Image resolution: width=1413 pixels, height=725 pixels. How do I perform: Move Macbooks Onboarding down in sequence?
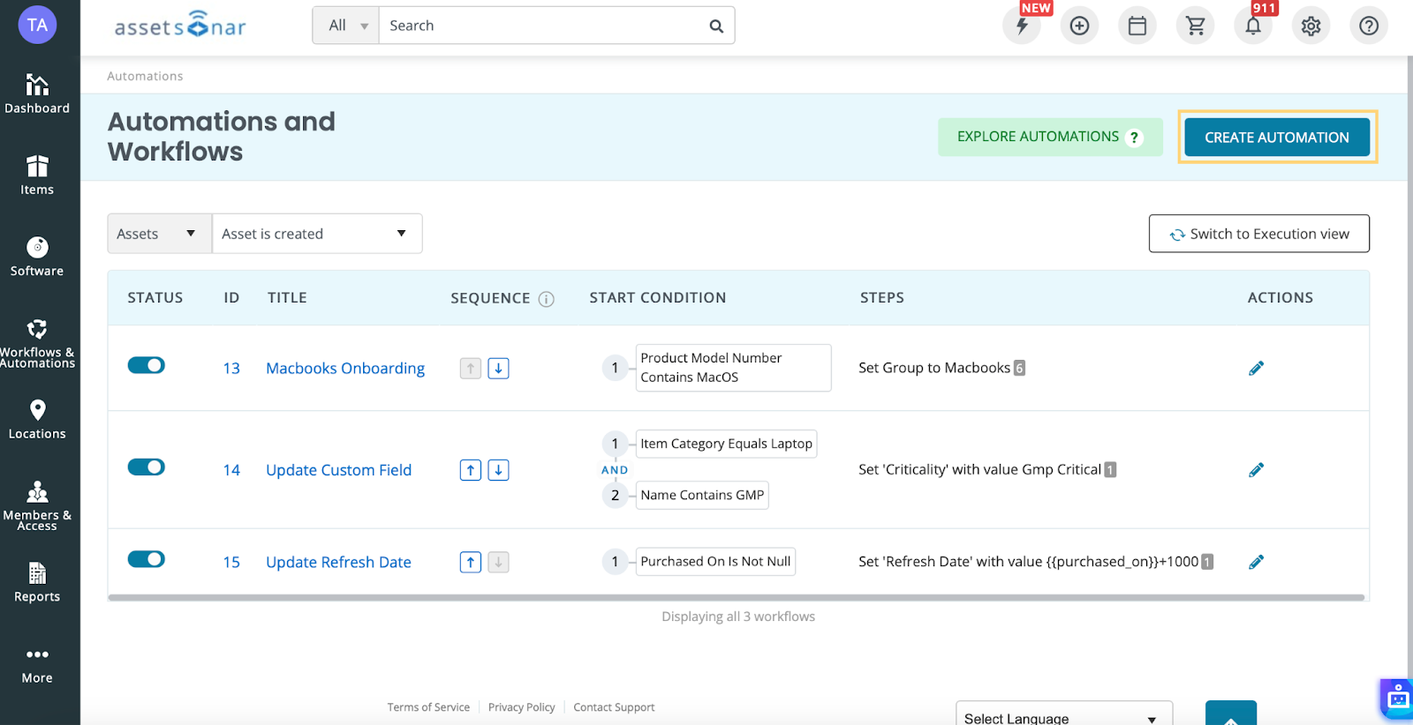pyautogui.click(x=498, y=368)
